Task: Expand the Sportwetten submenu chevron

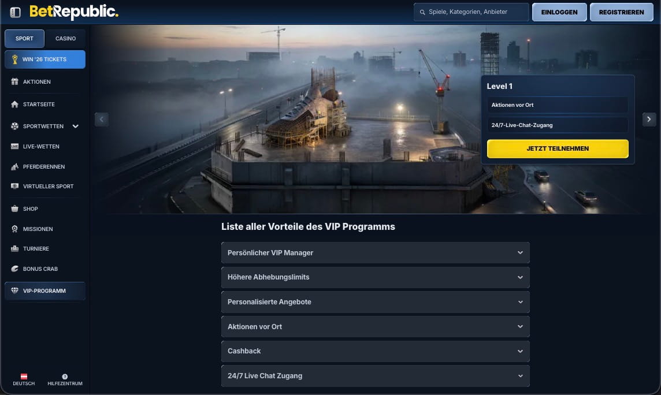Action: pos(76,126)
